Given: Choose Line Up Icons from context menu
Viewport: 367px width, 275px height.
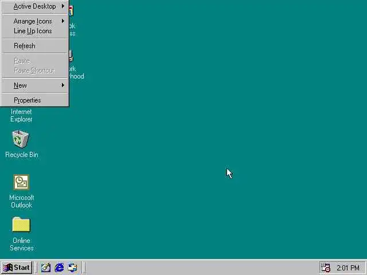Looking at the screenshot, I should (35, 31).
